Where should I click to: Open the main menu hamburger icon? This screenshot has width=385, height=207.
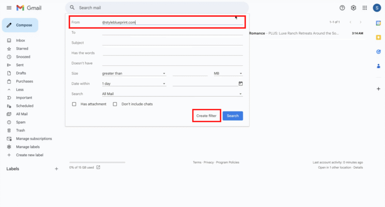pos(9,8)
